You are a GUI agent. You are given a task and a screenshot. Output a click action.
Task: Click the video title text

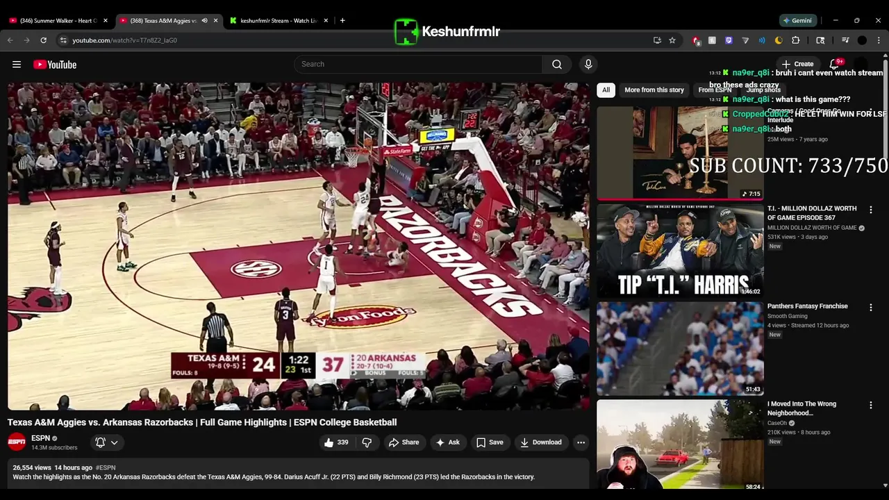202,422
